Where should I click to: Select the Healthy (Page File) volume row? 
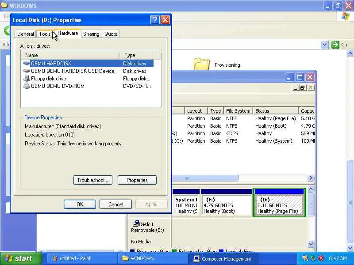[244, 118]
